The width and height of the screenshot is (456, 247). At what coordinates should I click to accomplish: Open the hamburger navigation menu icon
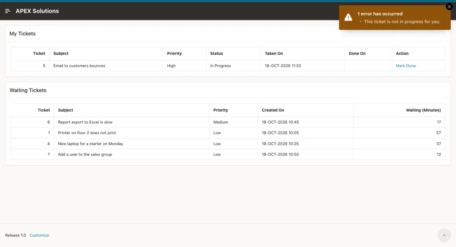point(8,11)
